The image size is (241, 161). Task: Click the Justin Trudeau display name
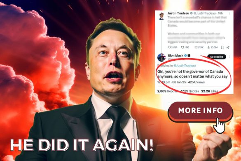[x=178, y=13]
